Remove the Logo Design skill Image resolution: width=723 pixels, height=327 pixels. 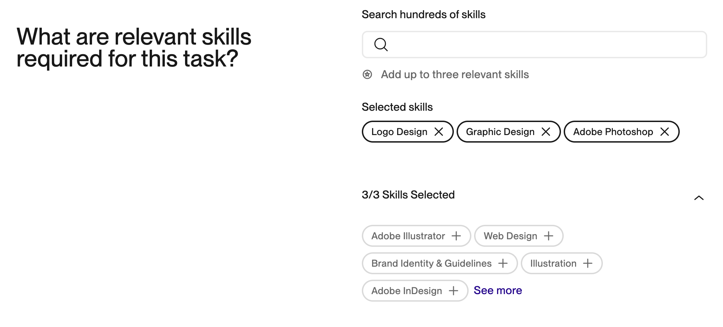[438, 132]
